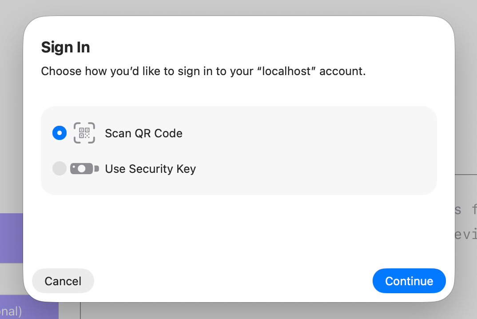Image resolution: width=477 pixels, height=319 pixels.
Task: Click the "Sign In" dialog heading
Action: pyautogui.click(x=65, y=47)
